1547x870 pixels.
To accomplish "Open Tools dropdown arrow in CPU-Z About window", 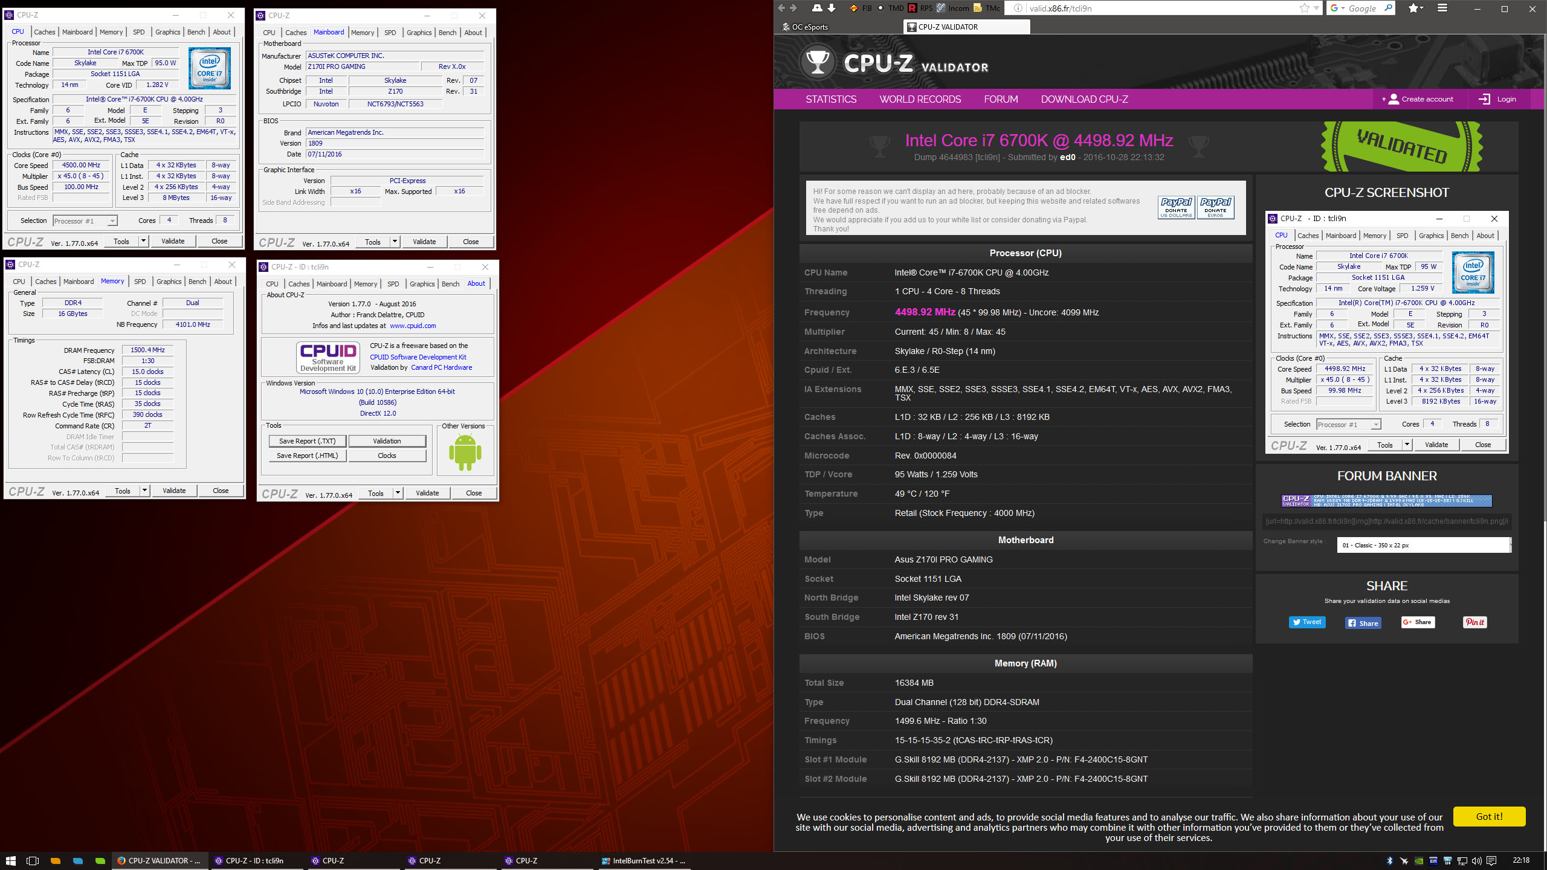I will [398, 493].
